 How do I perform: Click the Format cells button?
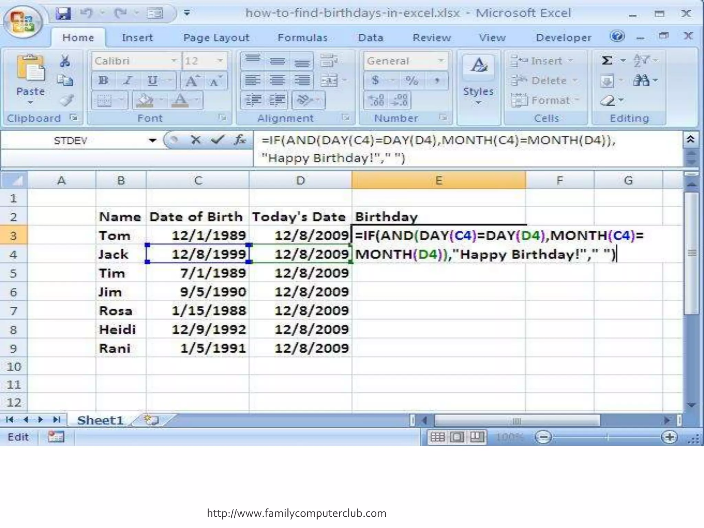click(x=544, y=100)
